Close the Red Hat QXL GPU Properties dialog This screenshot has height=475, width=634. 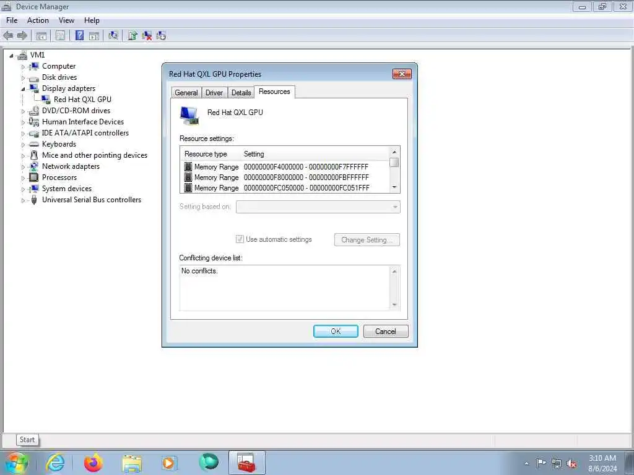pos(402,74)
